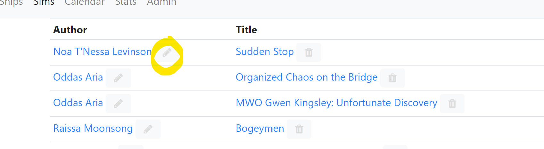View the Organized Chaos on the Bridge sim
Image resolution: width=544 pixels, height=149 pixels.
click(x=307, y=77)
